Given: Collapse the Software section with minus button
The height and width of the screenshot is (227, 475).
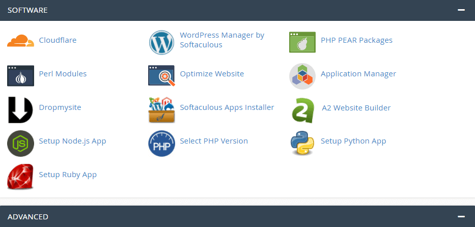Looking at the screenshot, I should [461, 10].
